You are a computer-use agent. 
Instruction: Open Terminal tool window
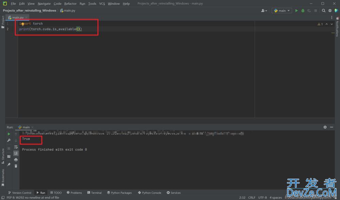(94, 193)
